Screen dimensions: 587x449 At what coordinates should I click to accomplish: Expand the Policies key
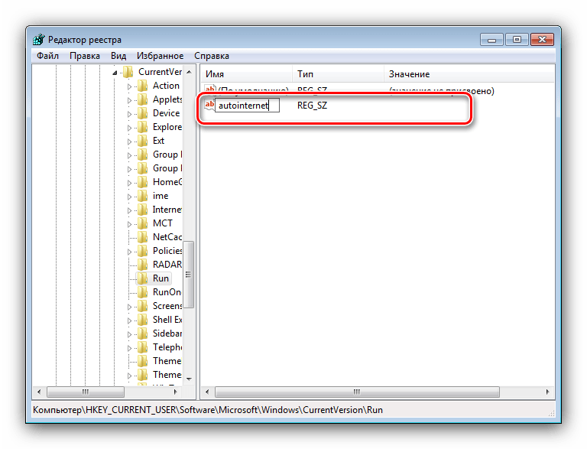[129, 252]
